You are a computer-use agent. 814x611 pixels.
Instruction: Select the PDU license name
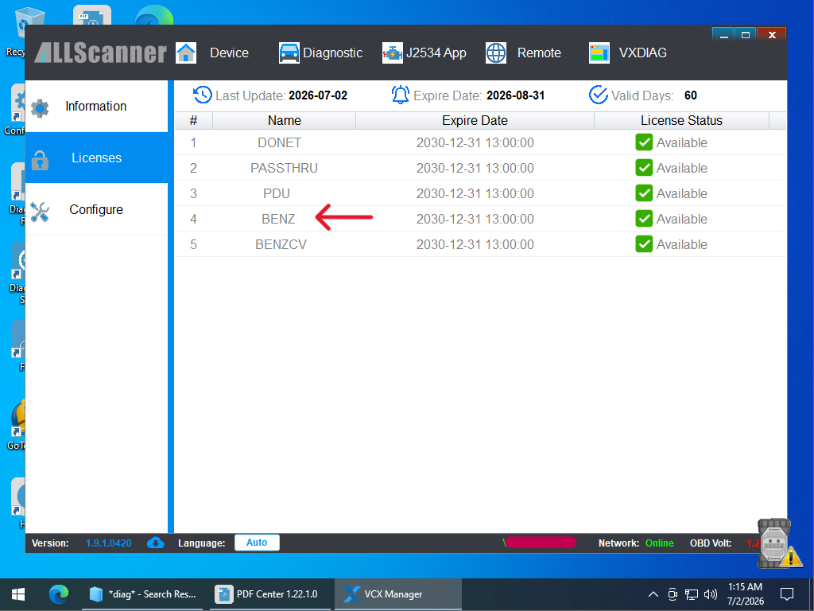(x=276, y=194)
